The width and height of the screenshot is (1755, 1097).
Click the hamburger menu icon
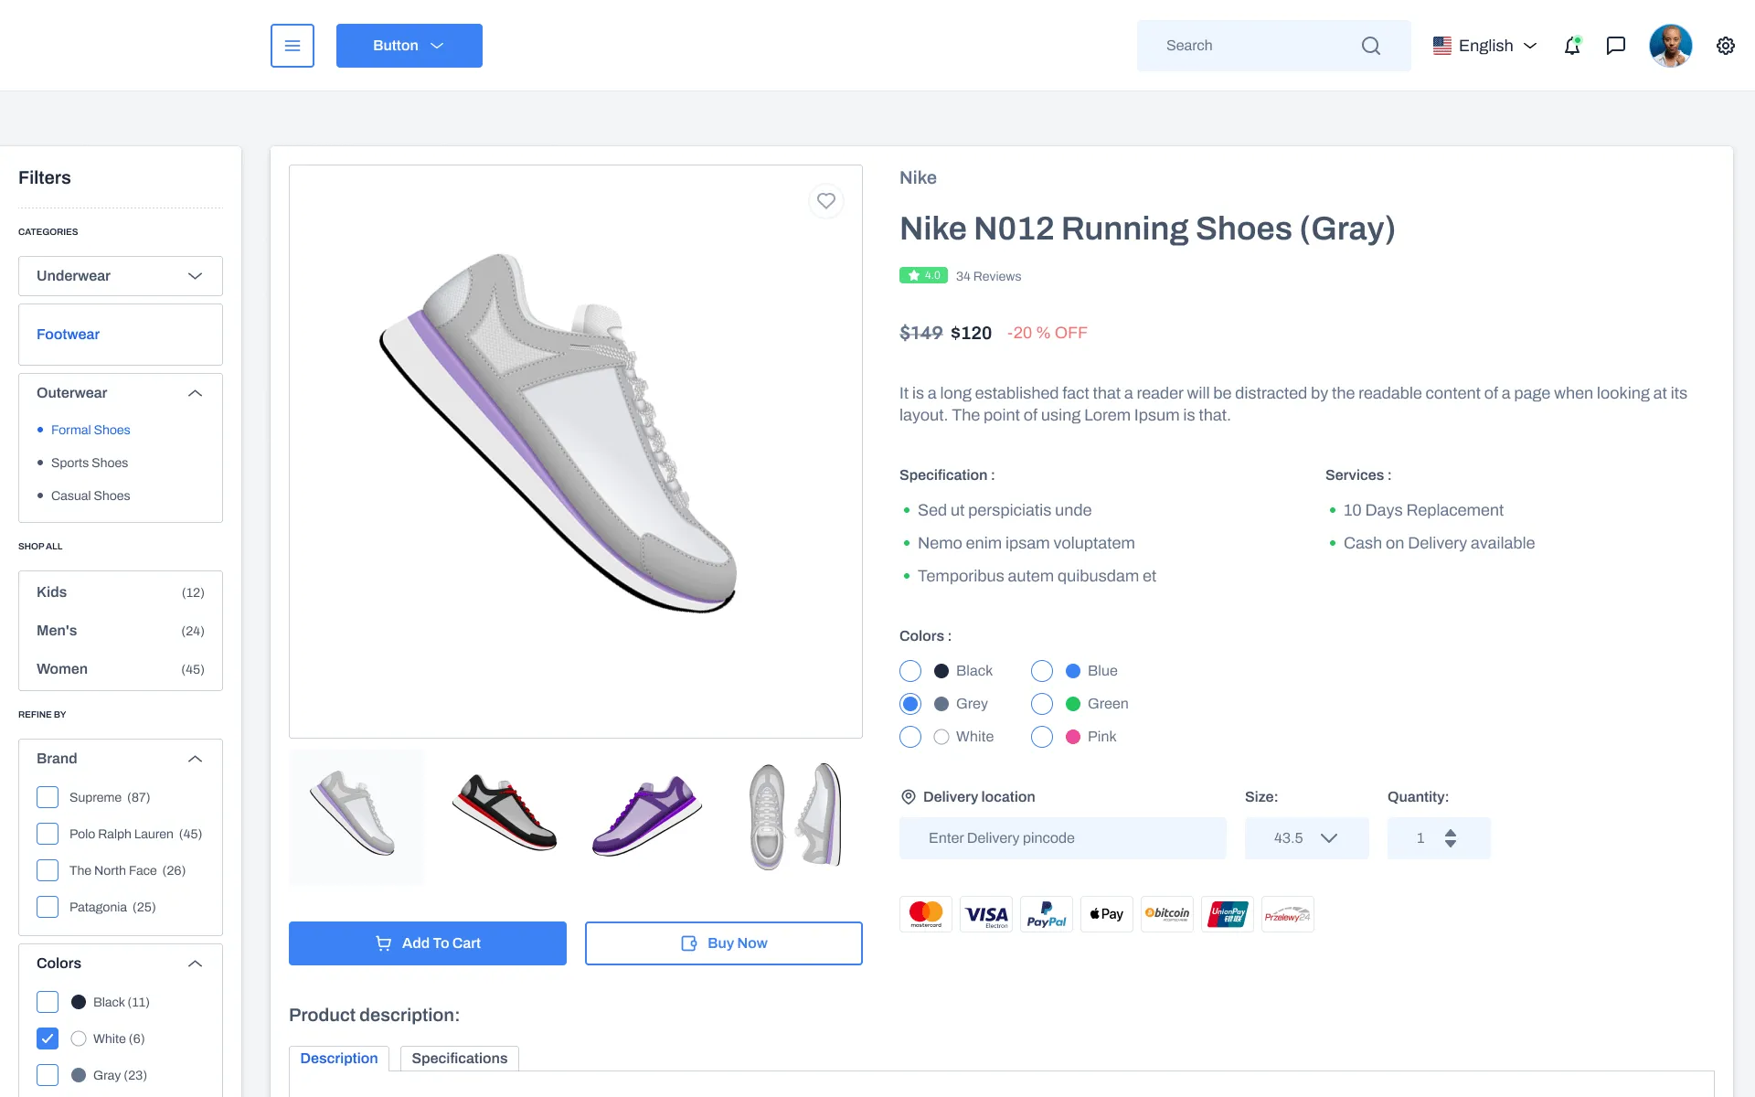click(x=292, y=46)
